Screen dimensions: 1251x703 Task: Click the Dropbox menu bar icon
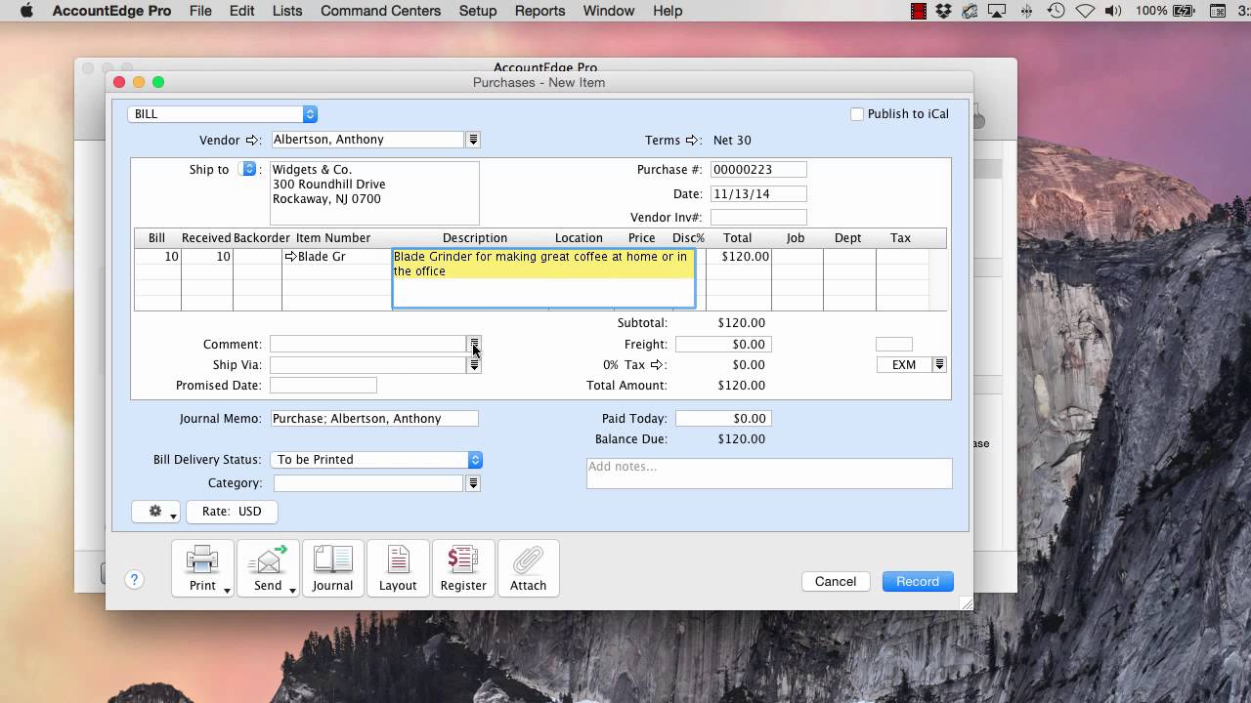pos(943,11)
